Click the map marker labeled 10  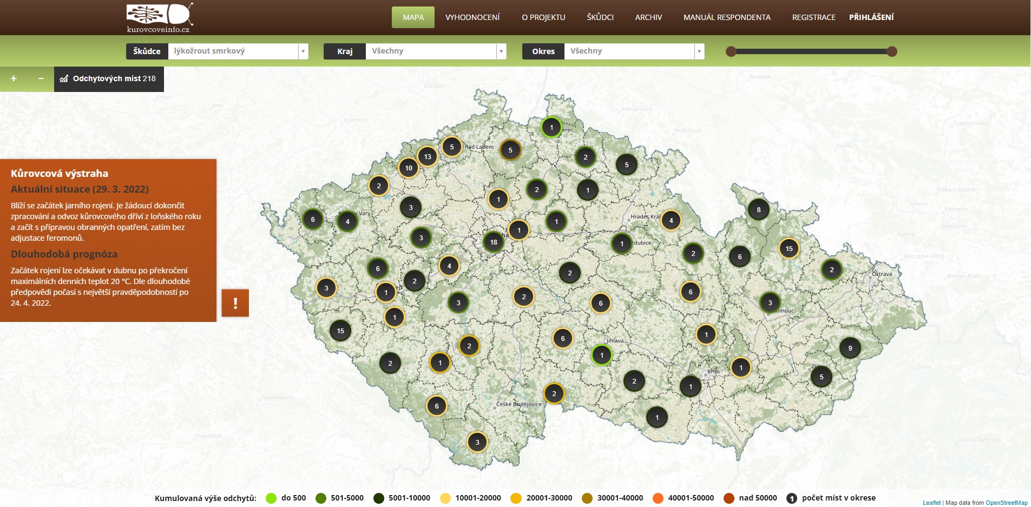(409, 168)
